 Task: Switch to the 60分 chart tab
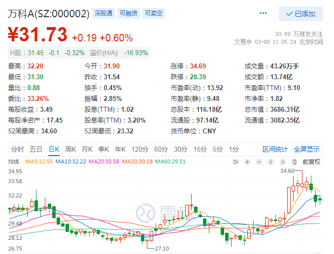[x=161, y=149]
